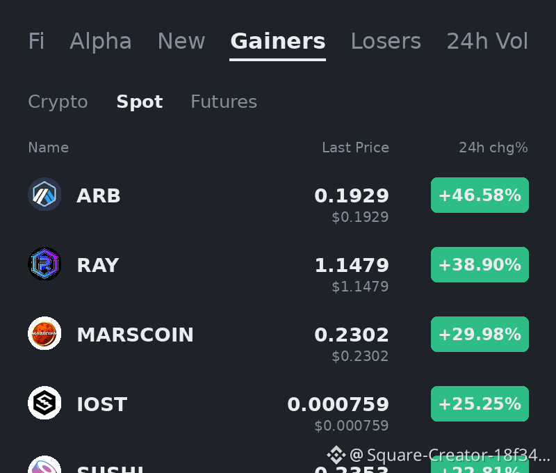Select the Gainers tab
This screenshot has height=473, width=556.
[x=277, y=41]
